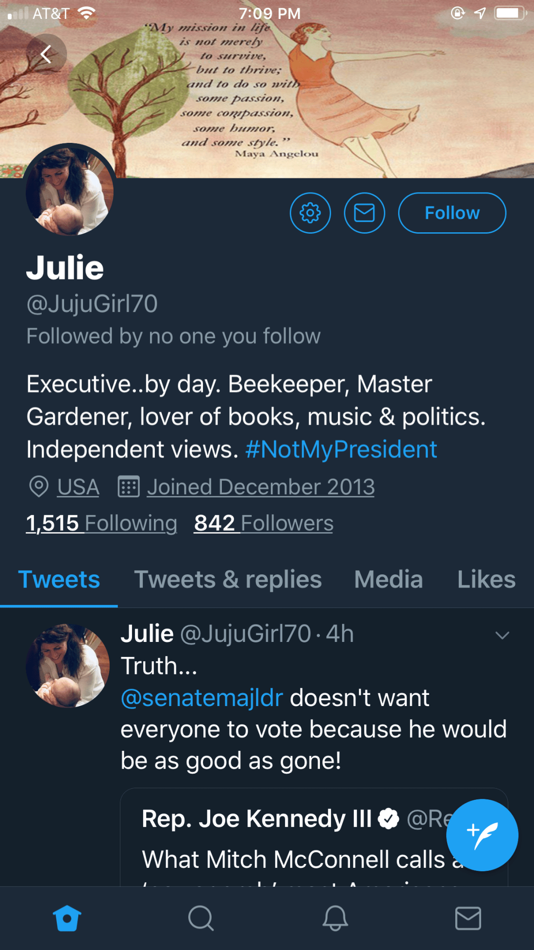The height and width of the screenshot is (950, 534).
Task: Tap the compose new tweet button
Action: [x=482, y=835]
